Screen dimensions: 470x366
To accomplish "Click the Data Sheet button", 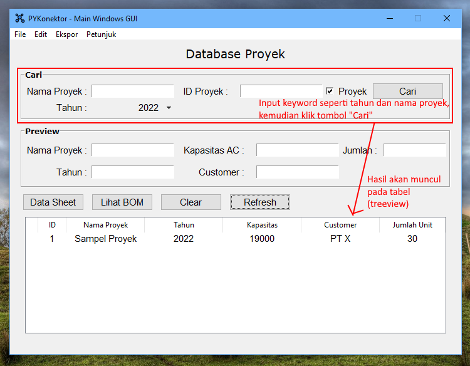I will click(x=53, y=202).
